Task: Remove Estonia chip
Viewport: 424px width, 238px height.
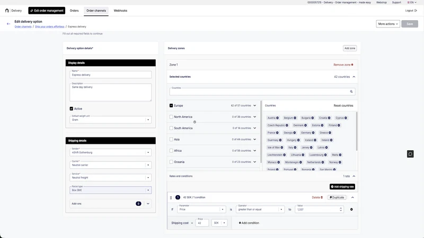Action: point(322,125)
